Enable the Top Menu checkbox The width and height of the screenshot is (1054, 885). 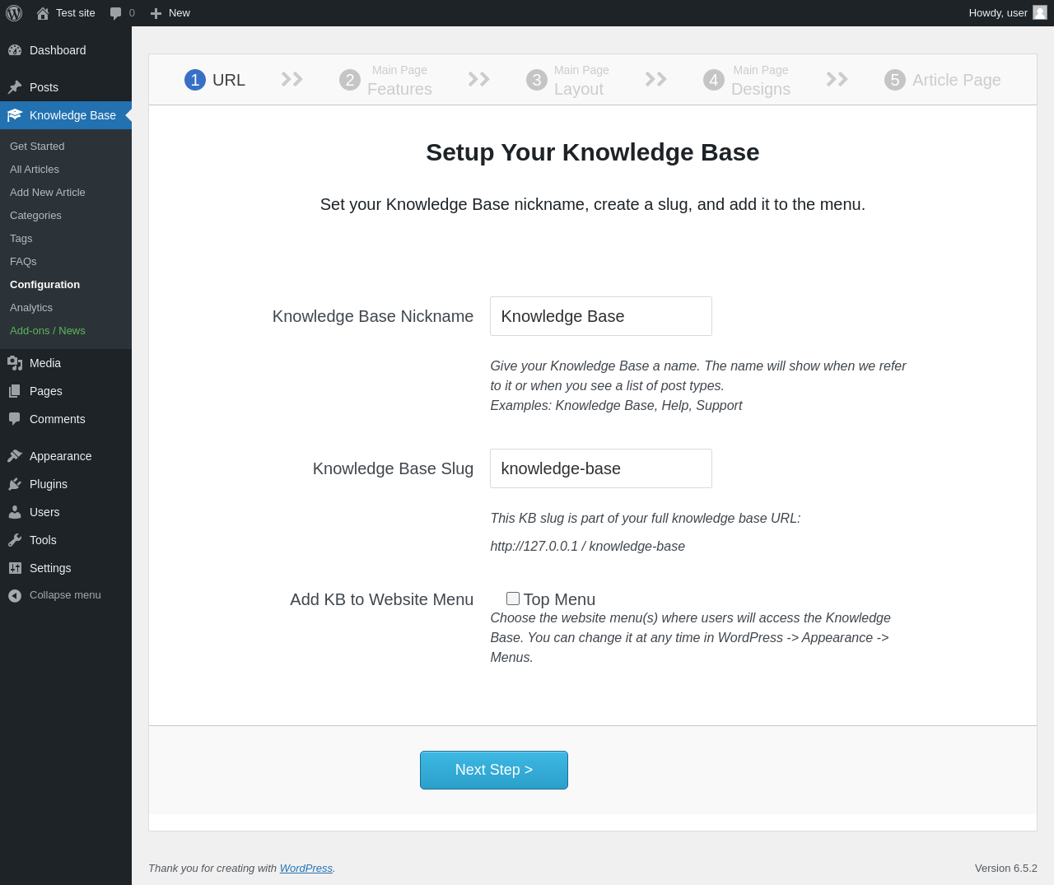pos(513,599)
